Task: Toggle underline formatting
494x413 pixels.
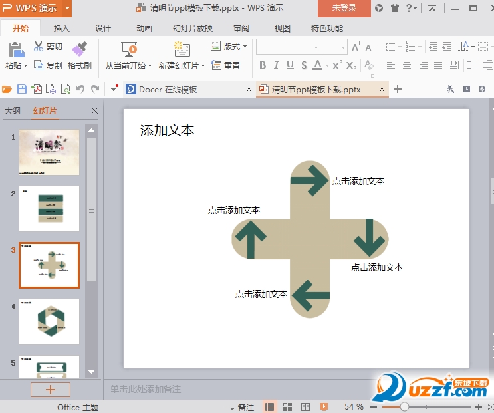Action: coord(290,65)
